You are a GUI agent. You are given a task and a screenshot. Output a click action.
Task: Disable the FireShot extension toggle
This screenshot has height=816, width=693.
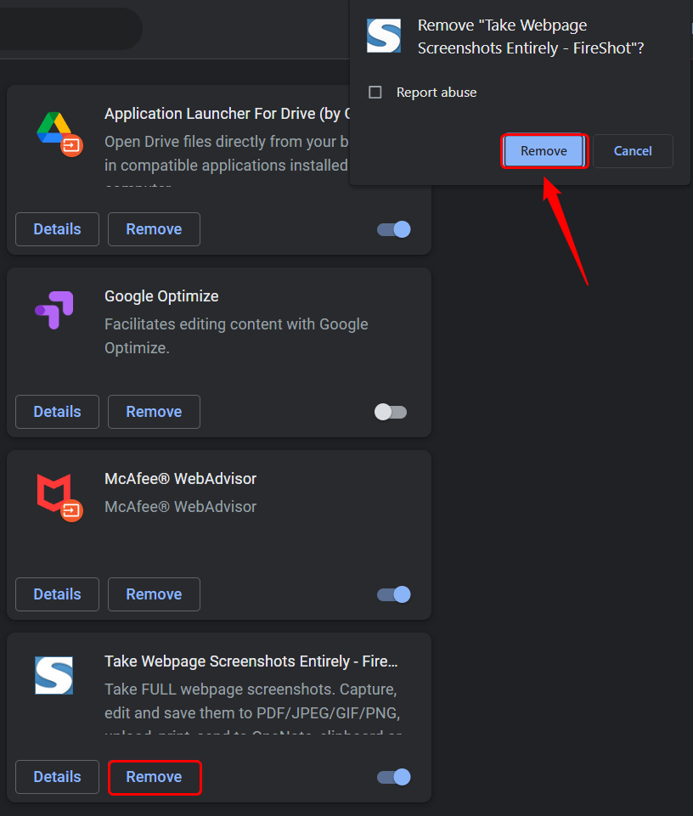click(x=393, y=777)
